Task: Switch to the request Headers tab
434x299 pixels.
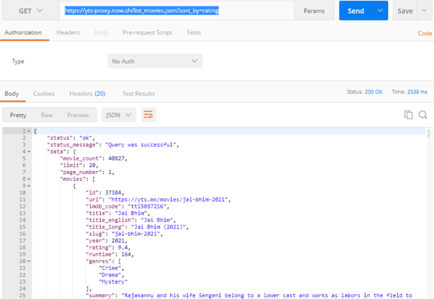Action: tap(68, 33)
